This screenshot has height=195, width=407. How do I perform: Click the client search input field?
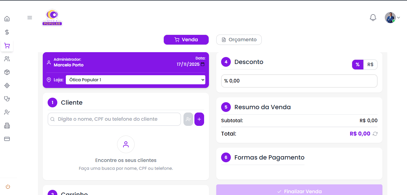tap(114, 119)
